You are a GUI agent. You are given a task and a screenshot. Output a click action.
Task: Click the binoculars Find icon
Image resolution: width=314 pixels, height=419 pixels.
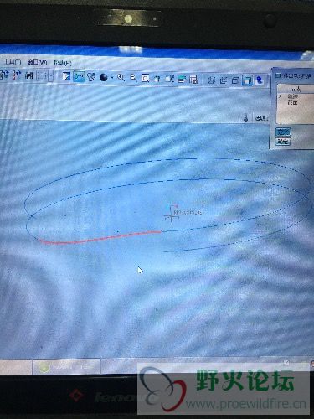pos(29,75)
